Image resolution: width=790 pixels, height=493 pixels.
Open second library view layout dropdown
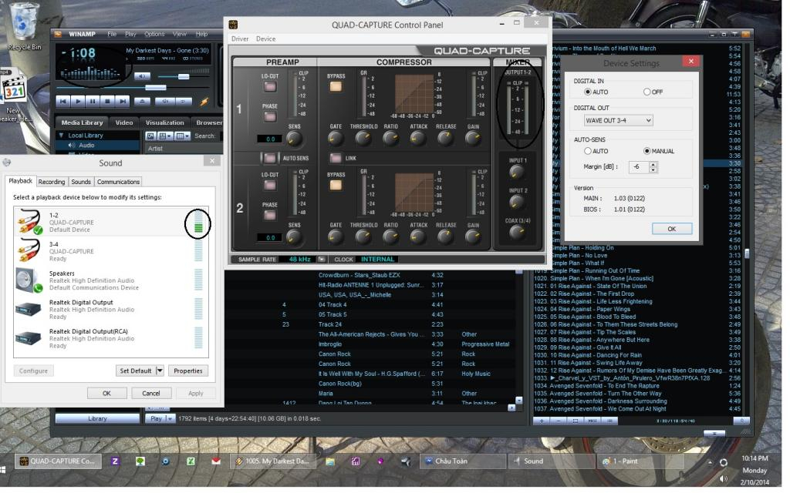(165, 136)
